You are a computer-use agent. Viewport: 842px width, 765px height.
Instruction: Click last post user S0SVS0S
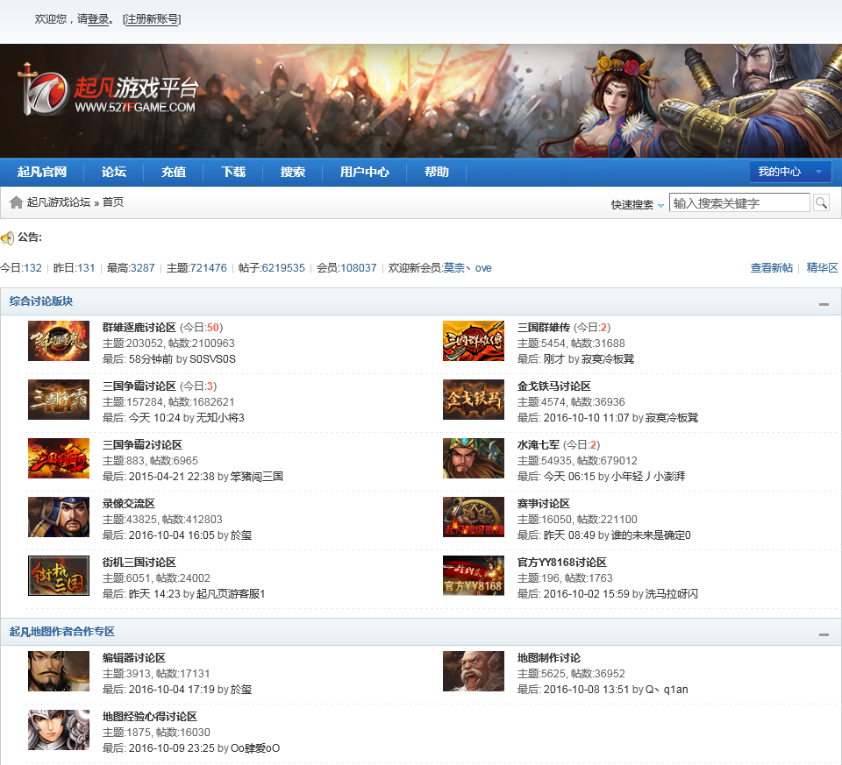coord(212,359)
